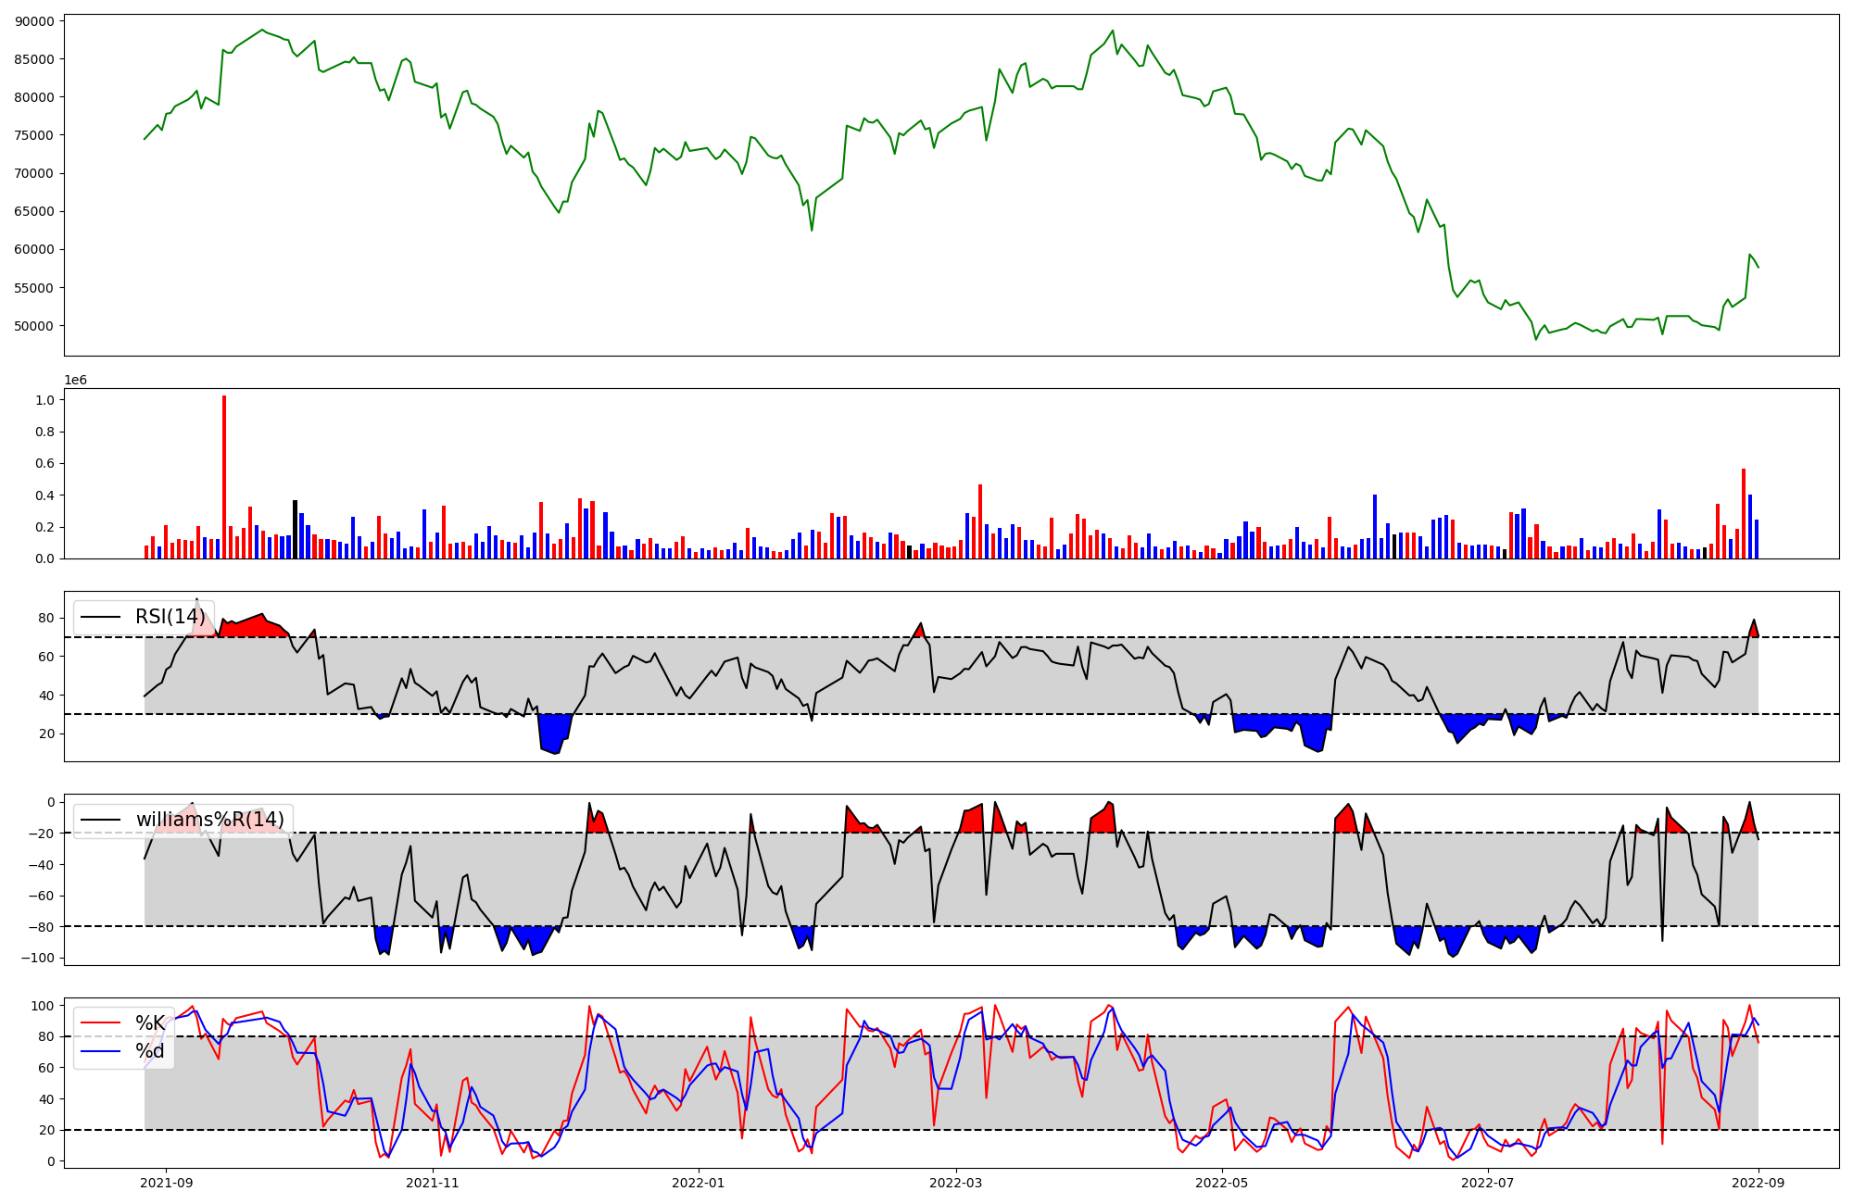This screenshot has width=1853, height=1204.
Task: Click the tallest red volume bar
Action: (224, 477)
